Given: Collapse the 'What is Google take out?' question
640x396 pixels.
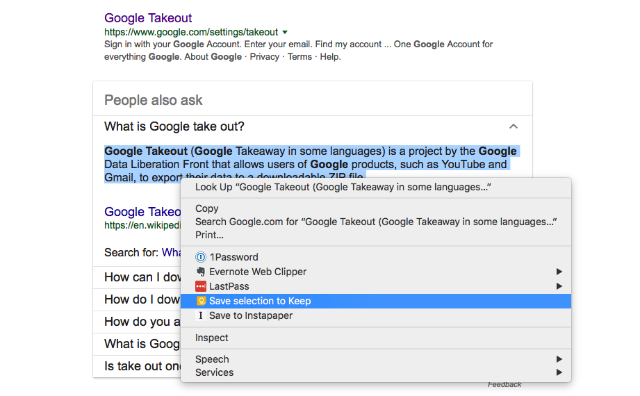Looking at the screenshot, I should pyautogui.click(x=514, y=126).
